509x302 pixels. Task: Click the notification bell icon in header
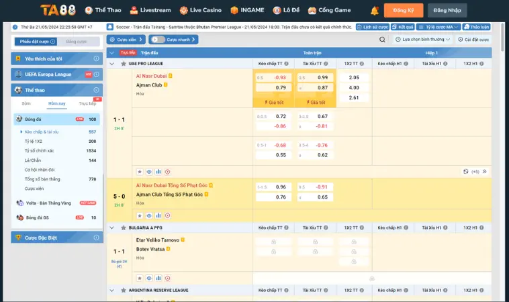[375, 10]
